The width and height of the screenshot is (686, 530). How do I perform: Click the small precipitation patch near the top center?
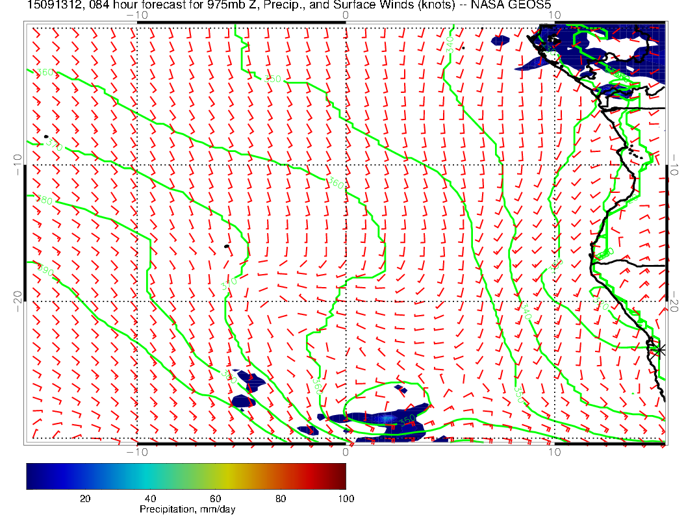(x=500, y=40)
